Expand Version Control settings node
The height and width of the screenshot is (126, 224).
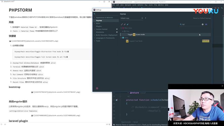coord(95,29)
